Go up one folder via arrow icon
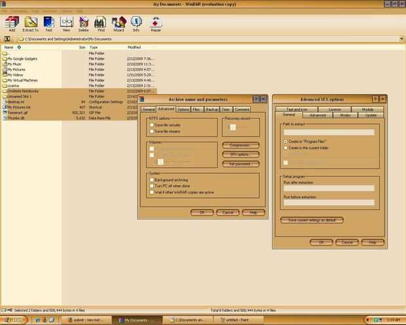This screenshot has width=406, height=325. [x=7, y=39]
